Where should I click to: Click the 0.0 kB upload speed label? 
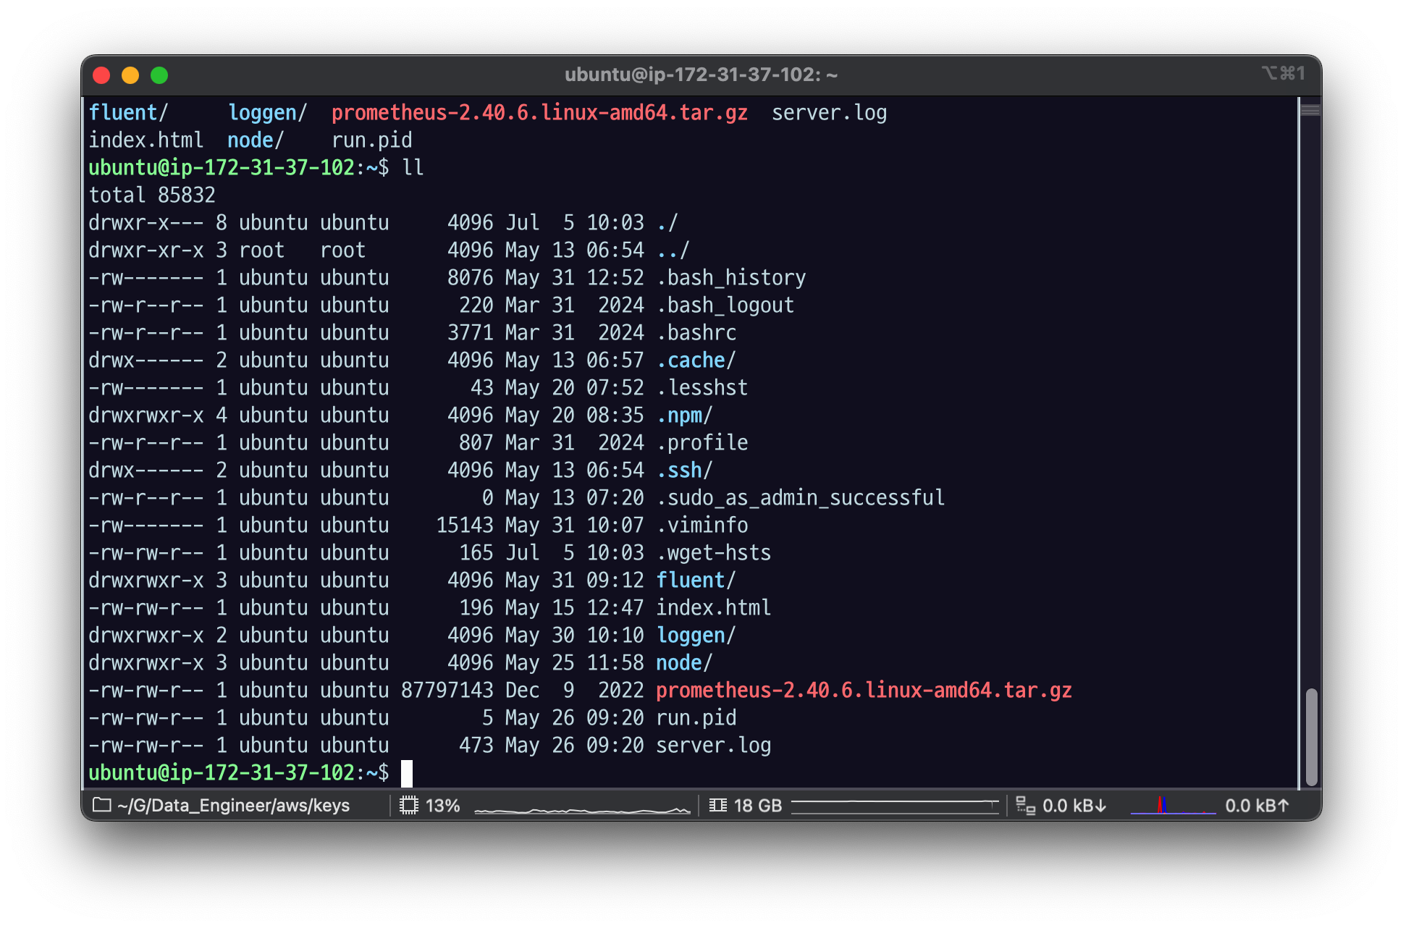(1257, 805)
